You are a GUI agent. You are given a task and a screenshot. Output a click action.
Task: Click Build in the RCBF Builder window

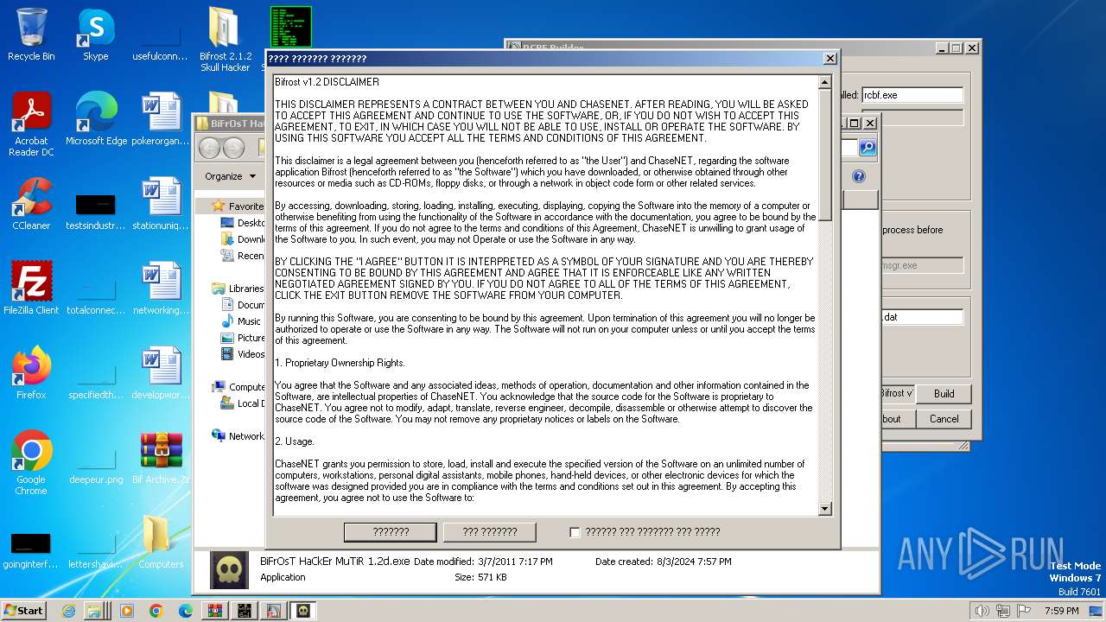click(944, 394)
